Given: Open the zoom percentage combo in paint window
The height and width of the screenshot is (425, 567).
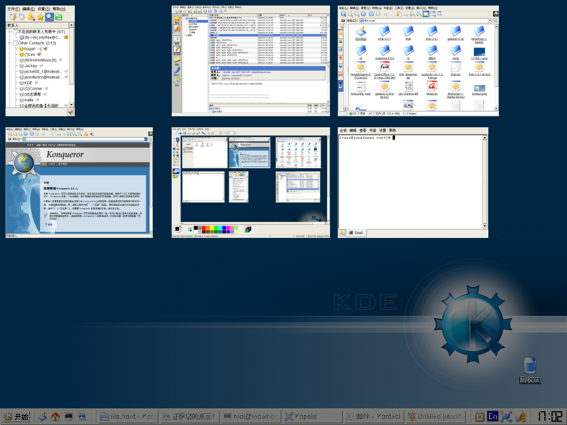Looking at the screenshot, I should pos(230,133).
